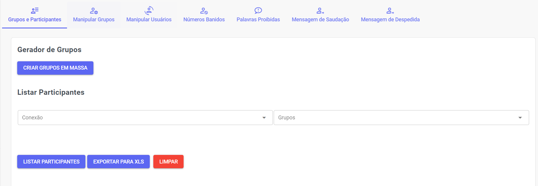Click the Números Banidos blocked-user icon

coord(204,11)
